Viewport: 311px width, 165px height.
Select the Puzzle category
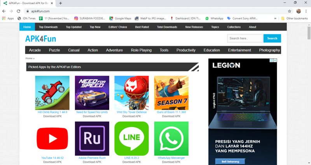click(54, 50)
